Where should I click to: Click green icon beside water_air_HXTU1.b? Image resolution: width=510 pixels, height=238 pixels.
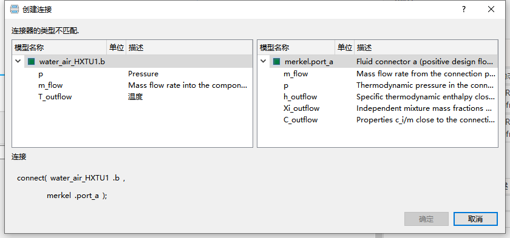31,62
